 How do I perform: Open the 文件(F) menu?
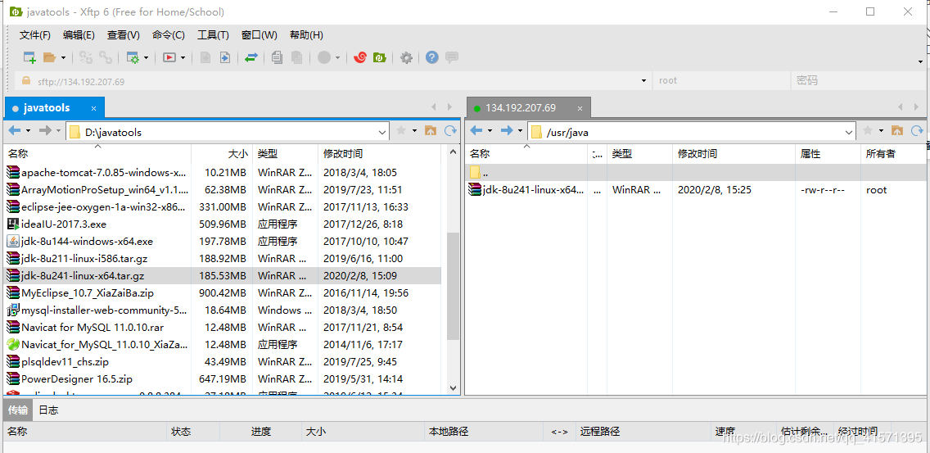35,35
